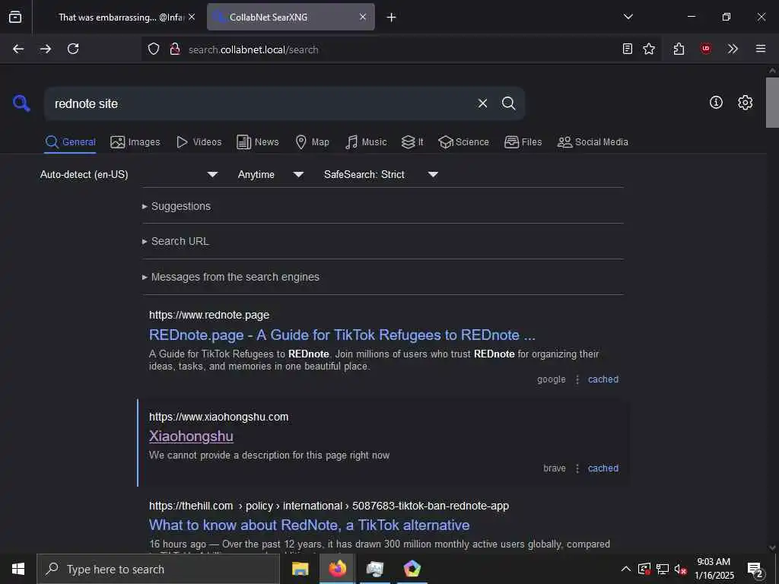This screenshot has height=584, width=779.
Task: Select the General category tab
Action: pos(70,142)
